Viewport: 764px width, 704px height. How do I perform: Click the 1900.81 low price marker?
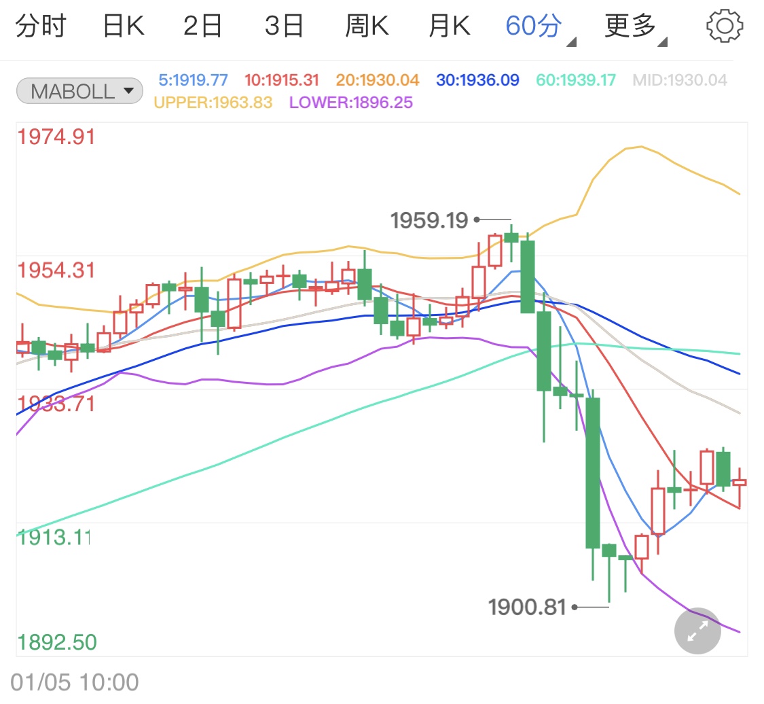[527, 608]
